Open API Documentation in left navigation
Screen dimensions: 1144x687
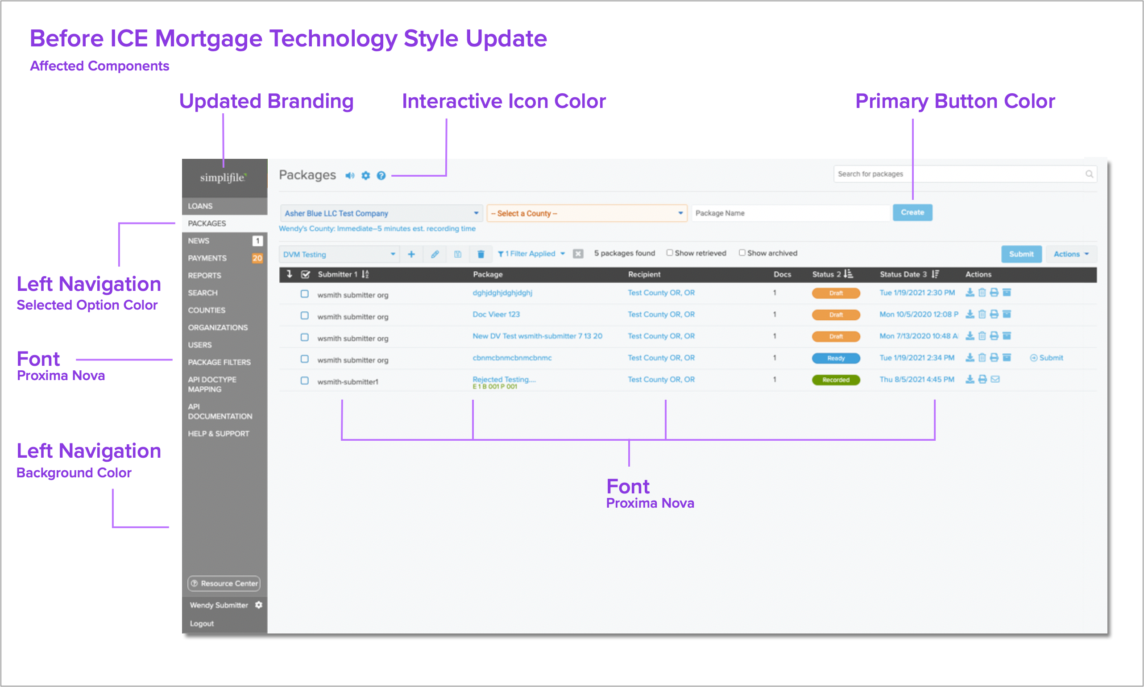click(224, 412)
